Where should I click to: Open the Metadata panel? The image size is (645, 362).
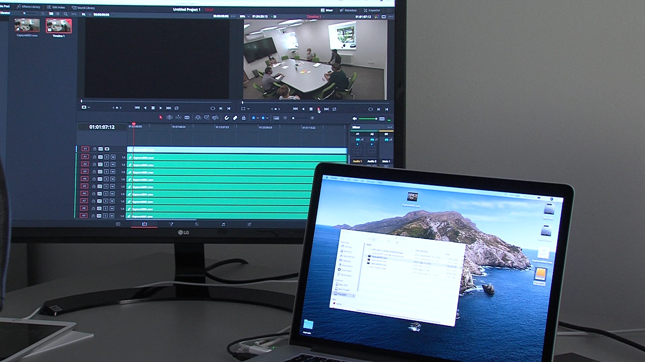pyautogui.click(x=348, y=10)
